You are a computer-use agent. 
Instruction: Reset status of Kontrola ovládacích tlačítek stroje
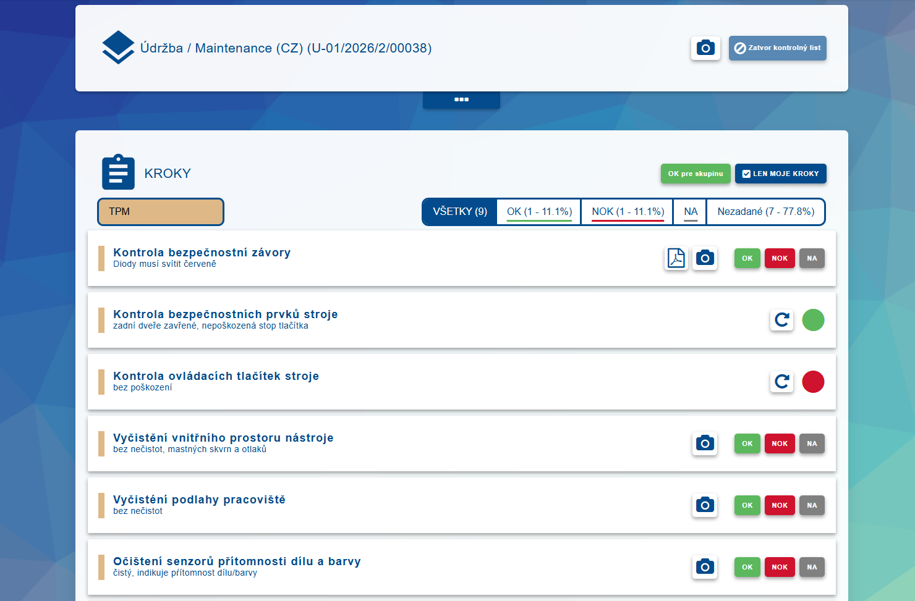781,382
